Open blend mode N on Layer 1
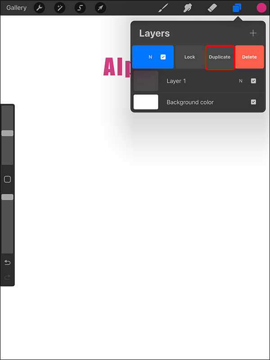The image size is (270, 360). 241,81
